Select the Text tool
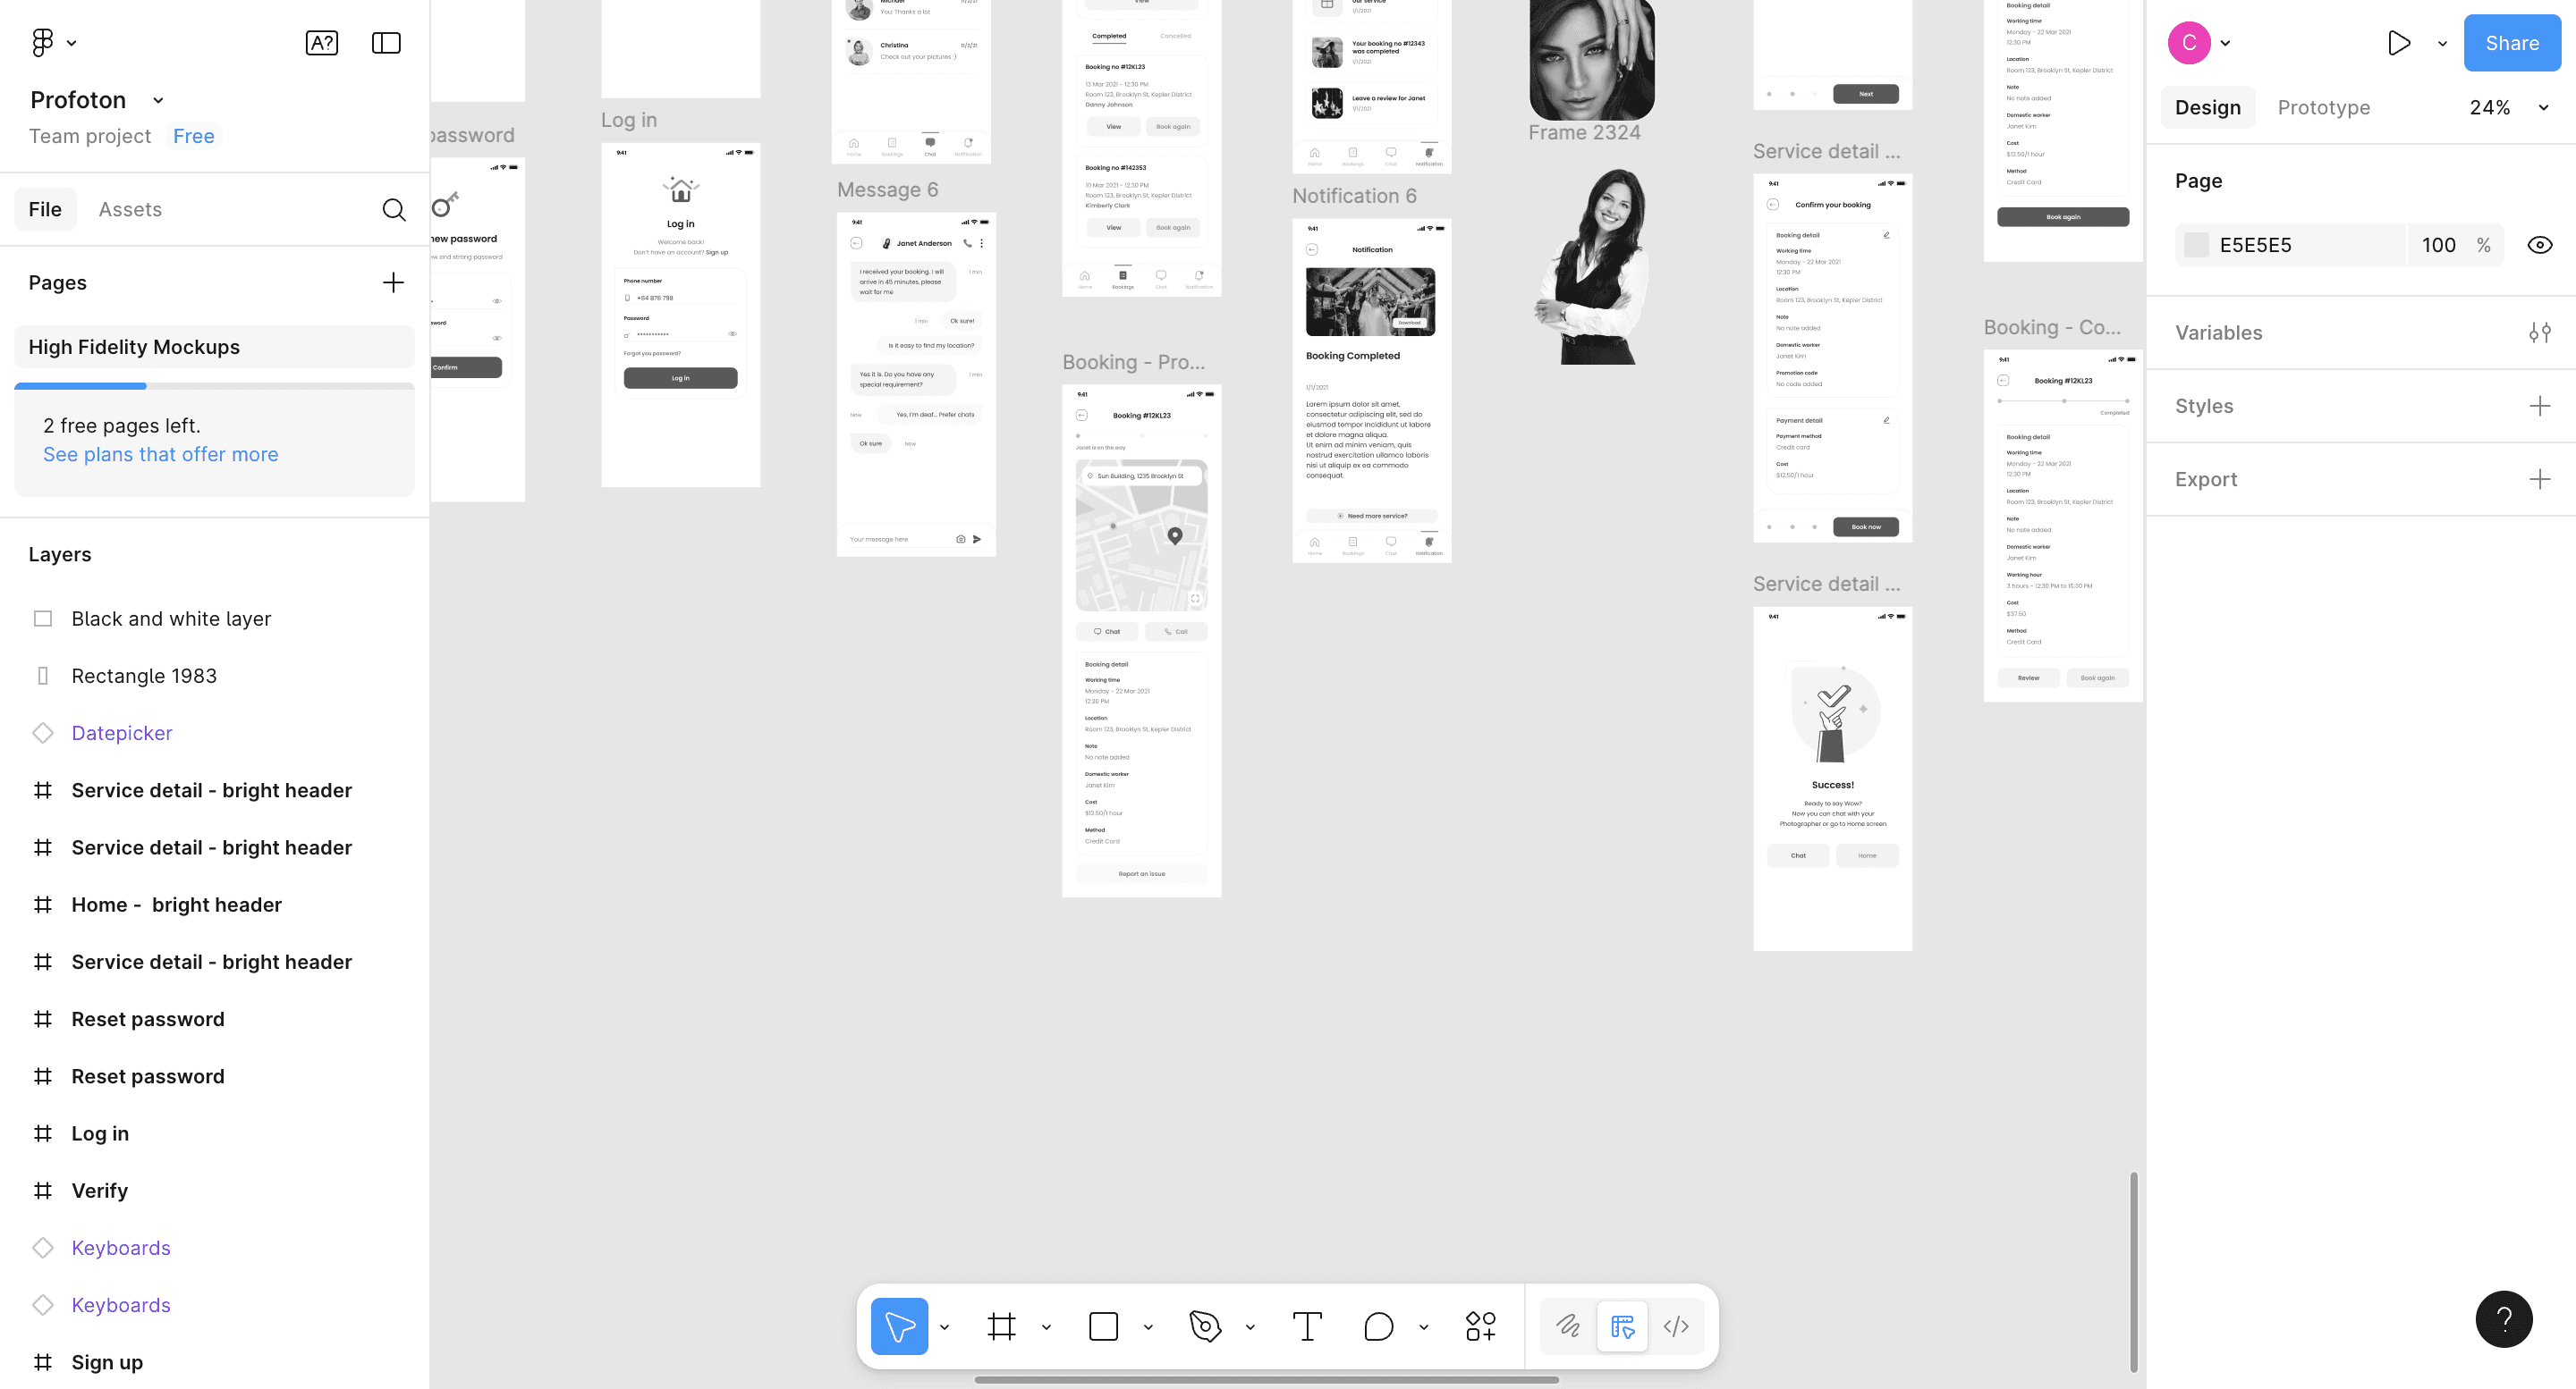The width and height of the screenshot is (2576, 1389). pos(1307,1326)
